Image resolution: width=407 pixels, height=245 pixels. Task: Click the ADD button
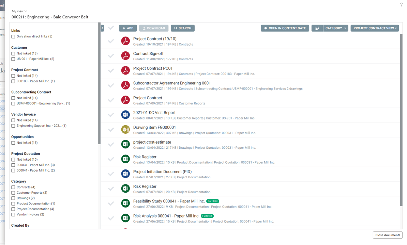(128, 28)
